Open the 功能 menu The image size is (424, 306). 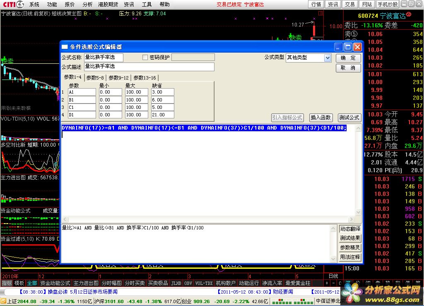click(x=52, y=4)
